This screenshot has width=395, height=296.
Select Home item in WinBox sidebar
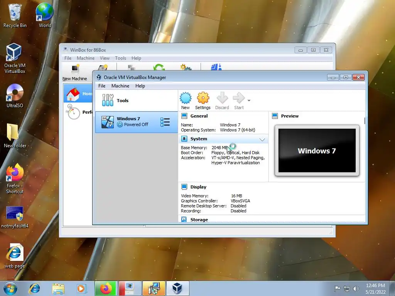[x=78, y=94]
